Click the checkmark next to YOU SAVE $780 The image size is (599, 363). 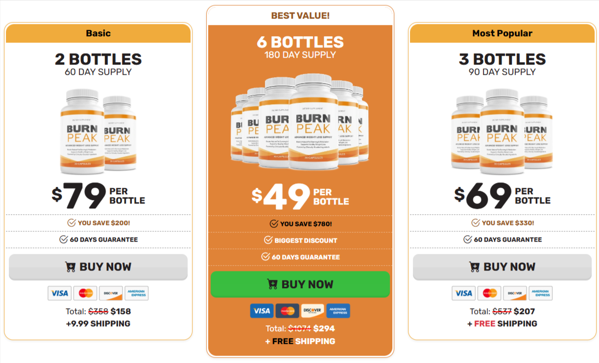(x=274, y=223)
